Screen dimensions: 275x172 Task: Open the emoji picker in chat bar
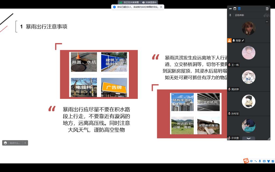(x=5, y=143)
